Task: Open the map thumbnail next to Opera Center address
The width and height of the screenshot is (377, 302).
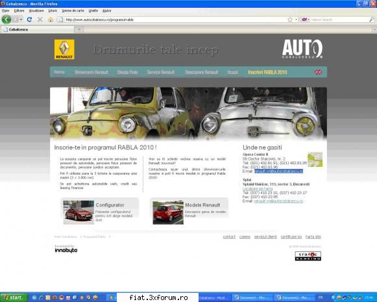Action: pyautogui.click(x=315, y=159)
